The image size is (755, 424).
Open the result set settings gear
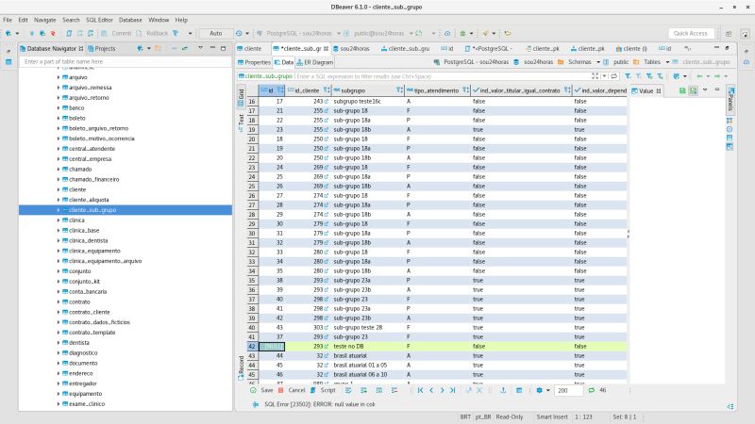pyautogui.click(x=539, y=390)
